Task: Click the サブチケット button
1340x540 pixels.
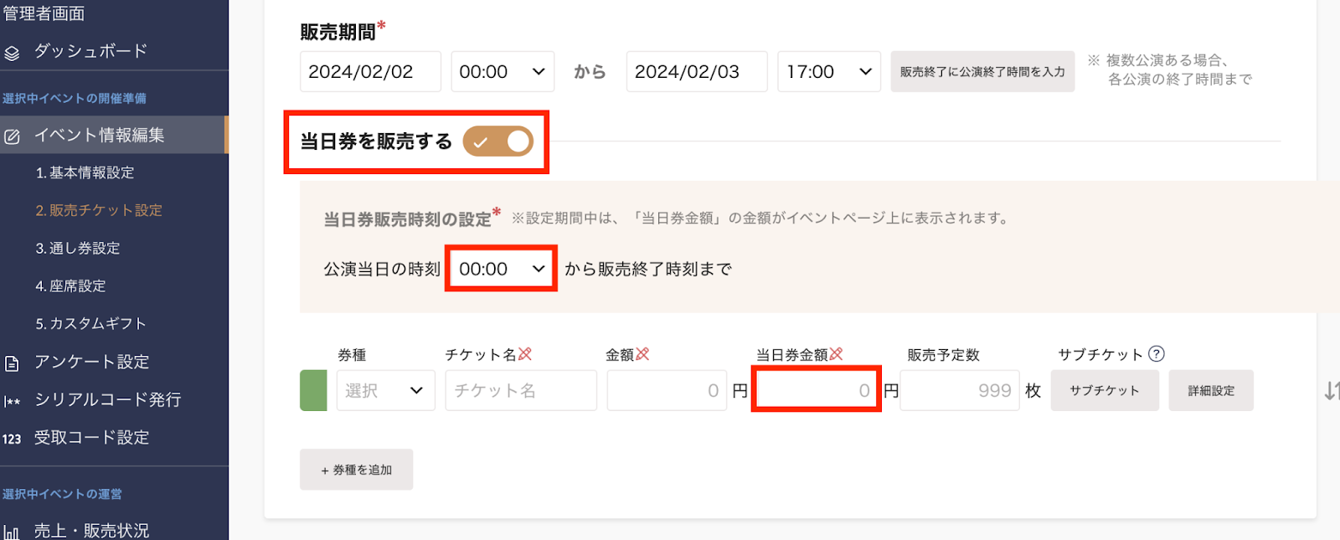Action: [x=1104, y=391]
